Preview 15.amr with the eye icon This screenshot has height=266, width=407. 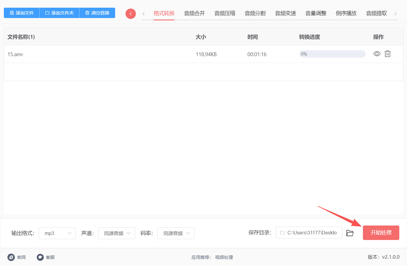377,54
